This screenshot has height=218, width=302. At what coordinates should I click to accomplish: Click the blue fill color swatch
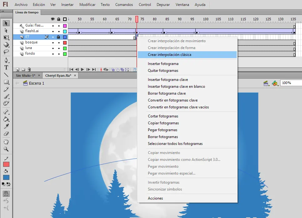tap(6, 177)
